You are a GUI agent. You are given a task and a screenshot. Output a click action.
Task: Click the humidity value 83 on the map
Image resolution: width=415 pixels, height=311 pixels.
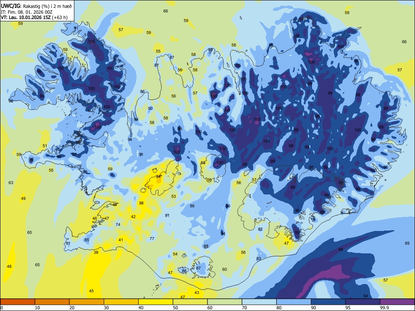259,258
